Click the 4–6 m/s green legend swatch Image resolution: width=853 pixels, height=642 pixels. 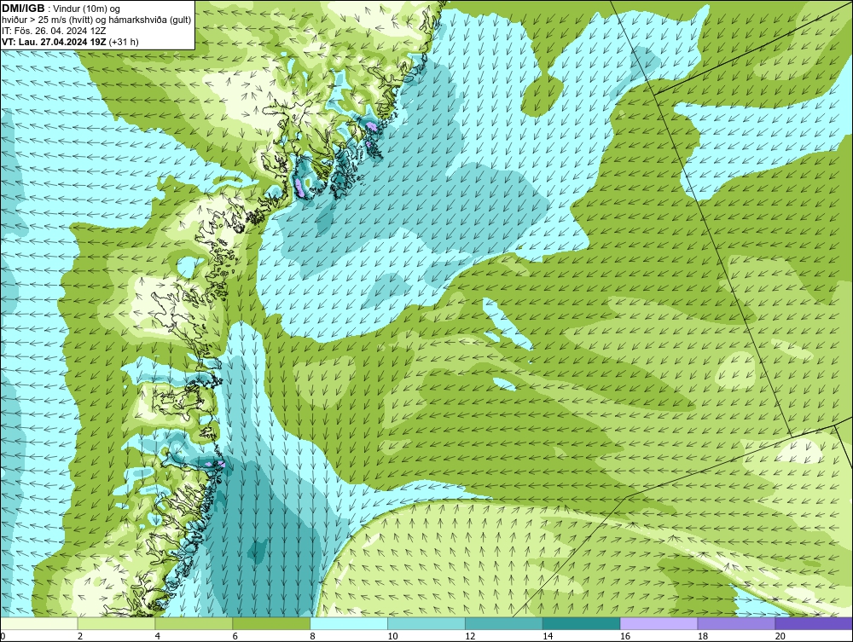coord(194,623)
